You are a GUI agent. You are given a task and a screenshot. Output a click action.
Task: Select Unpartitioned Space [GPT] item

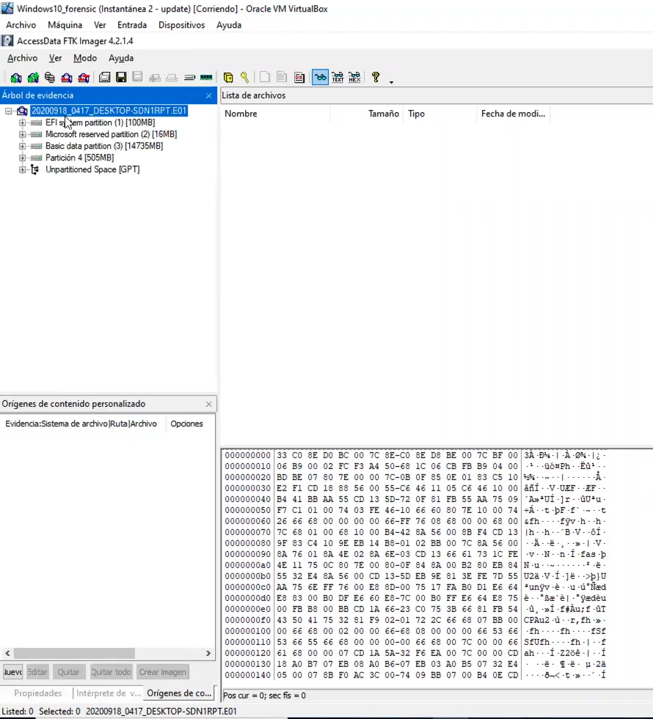click(x=92, y=169)
